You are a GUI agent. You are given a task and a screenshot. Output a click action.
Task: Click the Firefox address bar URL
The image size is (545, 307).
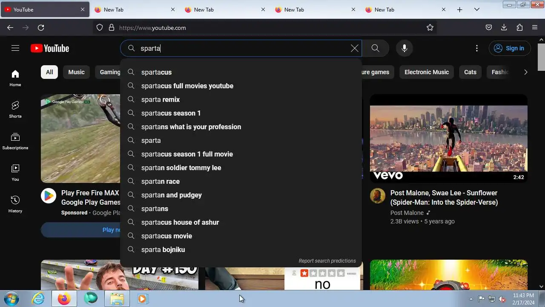click(152, 28)
